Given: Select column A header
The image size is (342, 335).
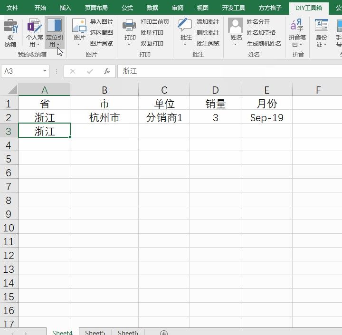Looking at the screenshot, I should point(45,90).
